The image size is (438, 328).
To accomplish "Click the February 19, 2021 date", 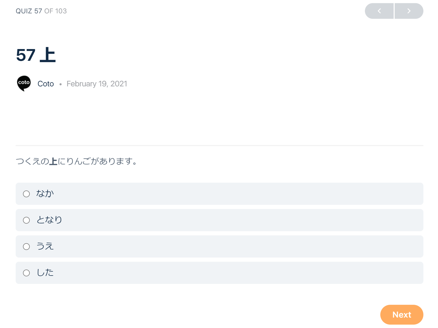I will 97,84.
